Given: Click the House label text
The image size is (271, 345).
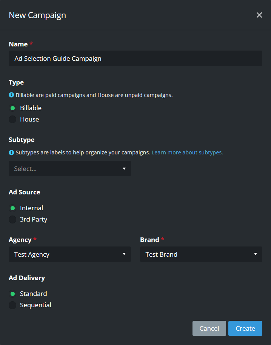Looking at the screenshot, I should pyautogui.click(x=29, y=119).
